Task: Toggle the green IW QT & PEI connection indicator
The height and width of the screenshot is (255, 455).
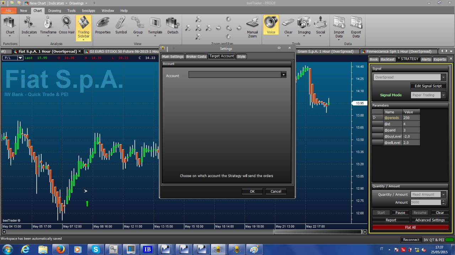Action: pyautogui.click(x=449, y=240)
